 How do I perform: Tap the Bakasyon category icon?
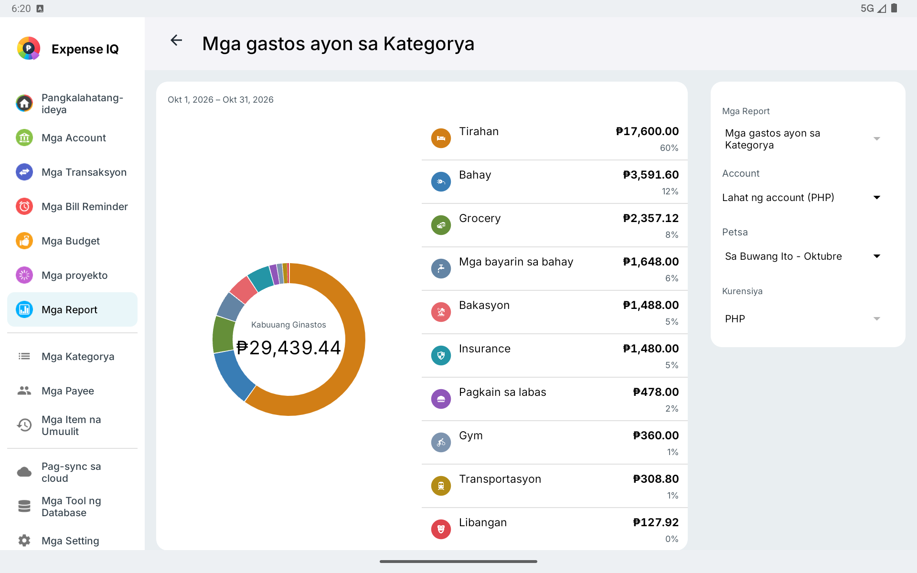point(441,312)
